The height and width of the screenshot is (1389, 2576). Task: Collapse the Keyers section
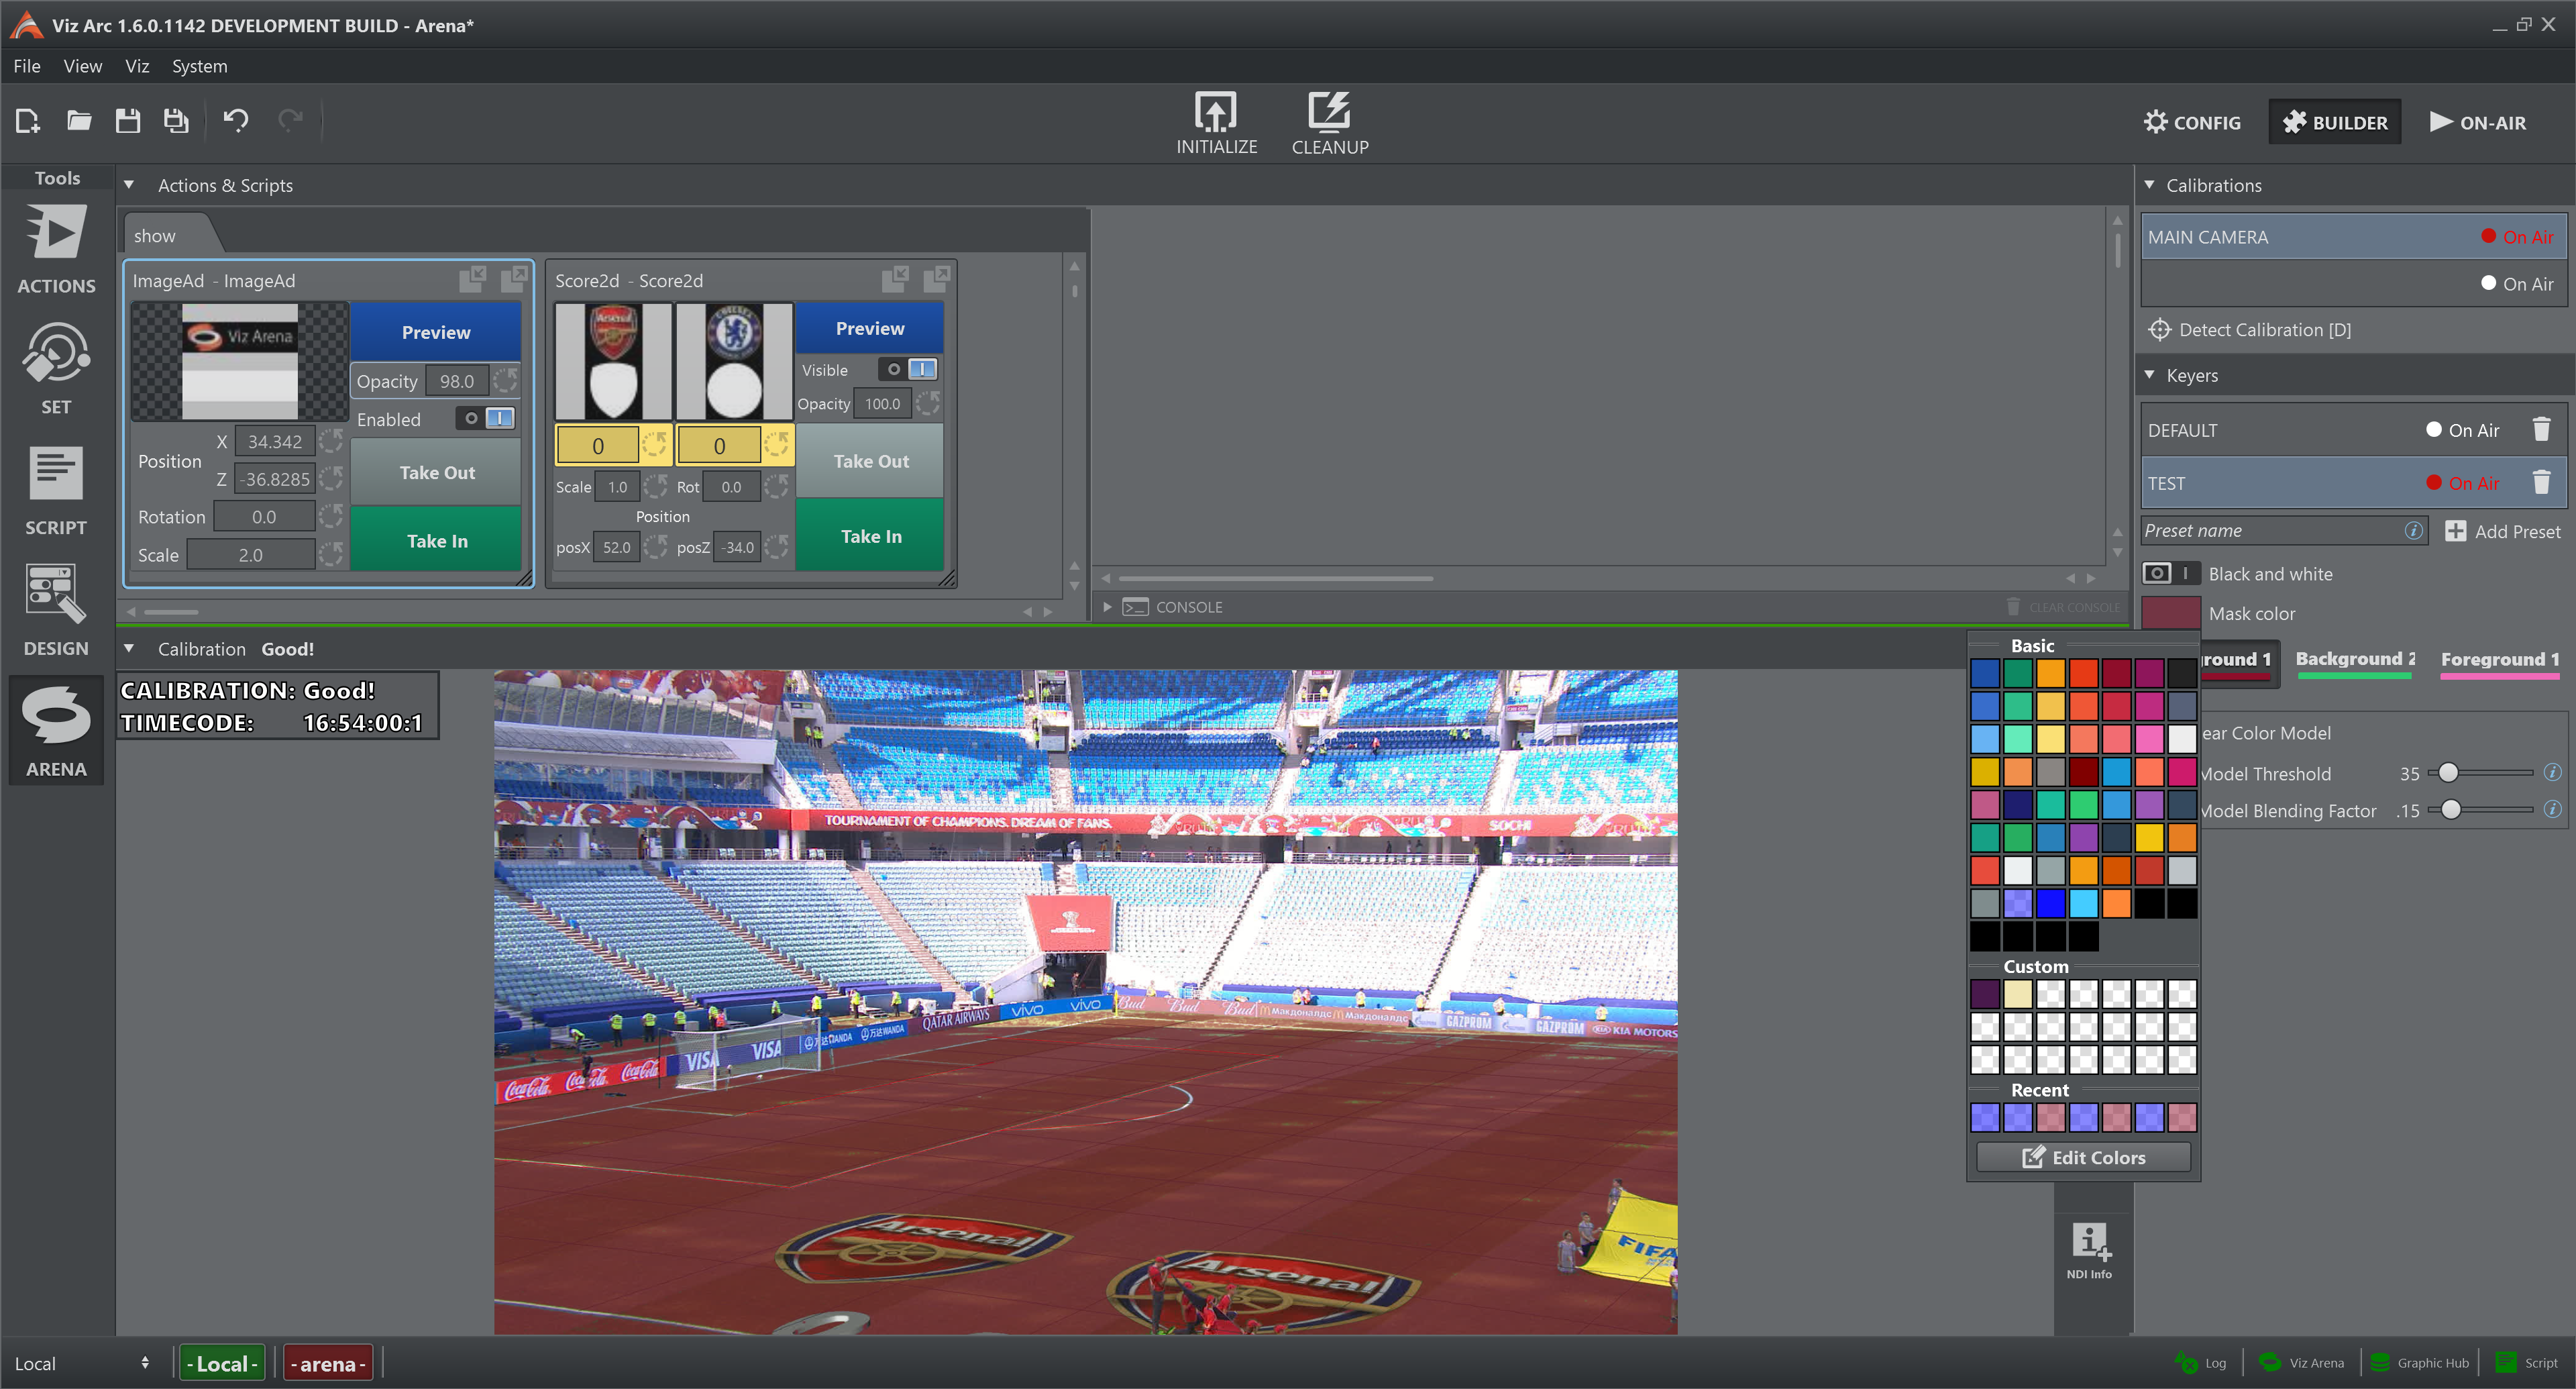[2149, 375]
